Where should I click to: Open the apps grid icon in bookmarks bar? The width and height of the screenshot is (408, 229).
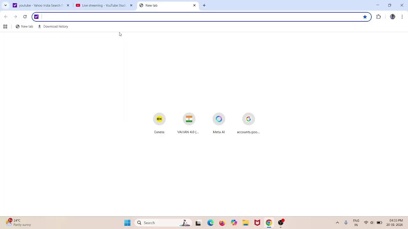pyautogui.click(x=5, y=26)
